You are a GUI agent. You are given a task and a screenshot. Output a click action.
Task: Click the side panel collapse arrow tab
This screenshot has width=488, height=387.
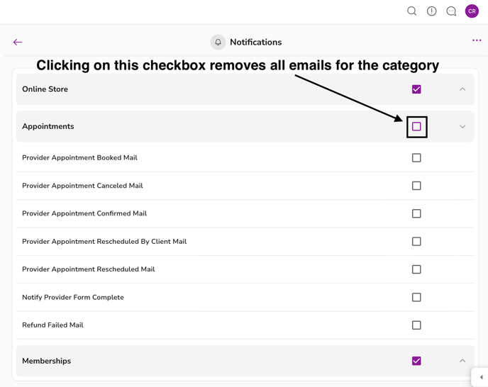pyautogui.click(x=481, y=377)
